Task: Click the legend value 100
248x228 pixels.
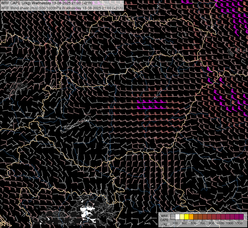Action: tap(175, 223)
